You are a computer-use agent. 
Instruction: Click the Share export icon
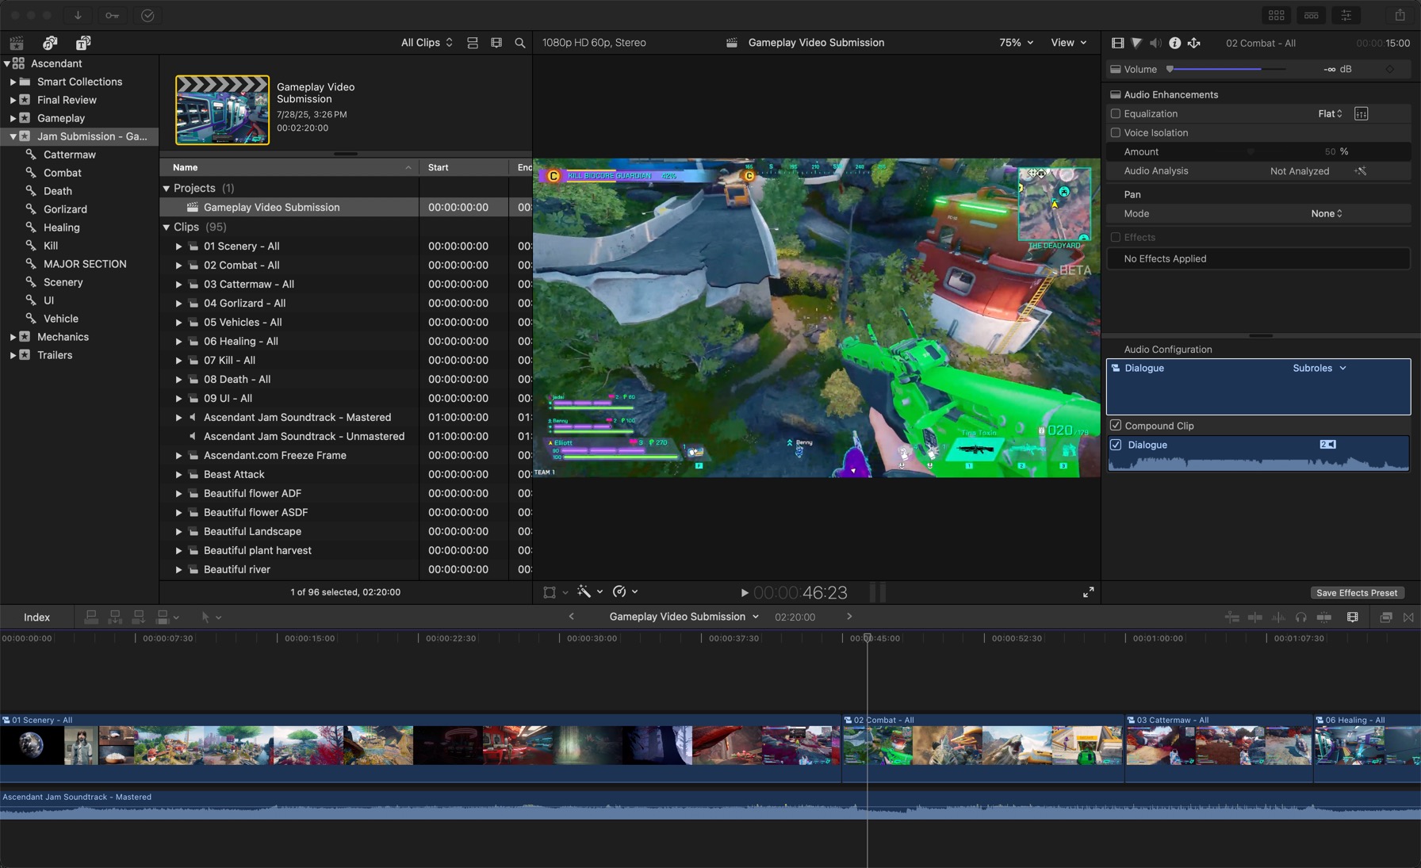pos(1400,15)
